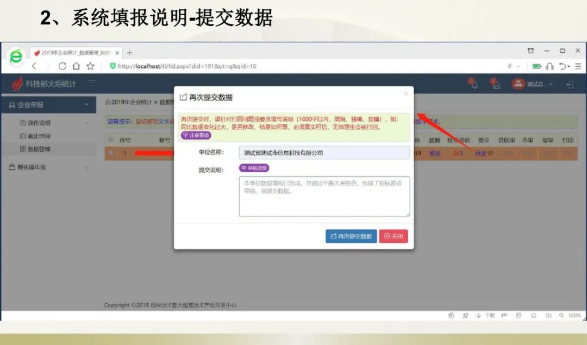
Task: Open the messages icon next to the bell
Action: click(495, 84)
